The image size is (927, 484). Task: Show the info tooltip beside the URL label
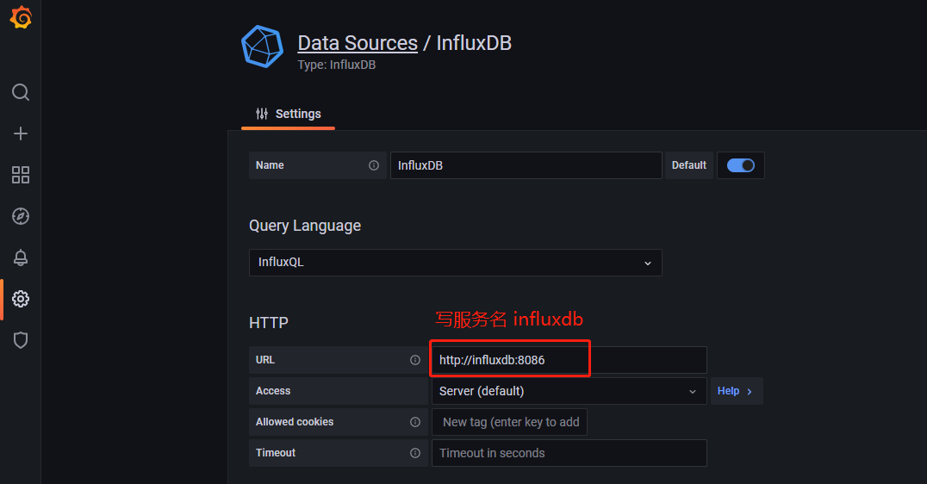coord(415,360)
